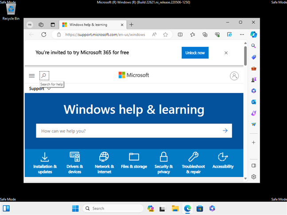The image size is (287, 215).
Task: Click the Microsoft logo link
Action: (134, 75)
